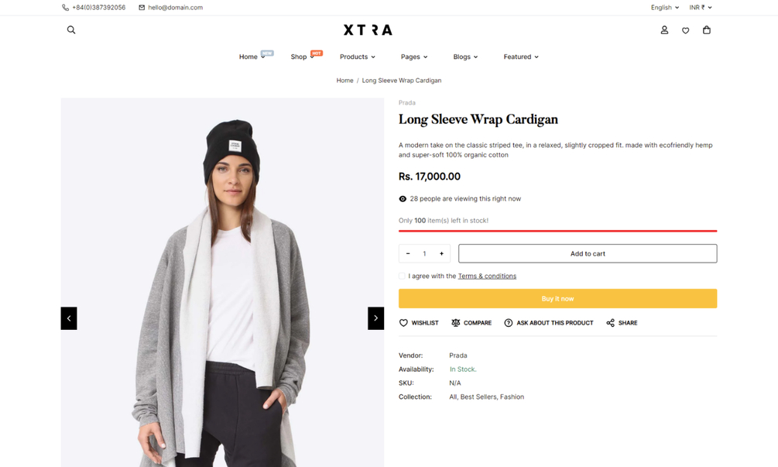Expand the Products menu dropdown
This screenshot has width=778, height=467.
(357, 57)
